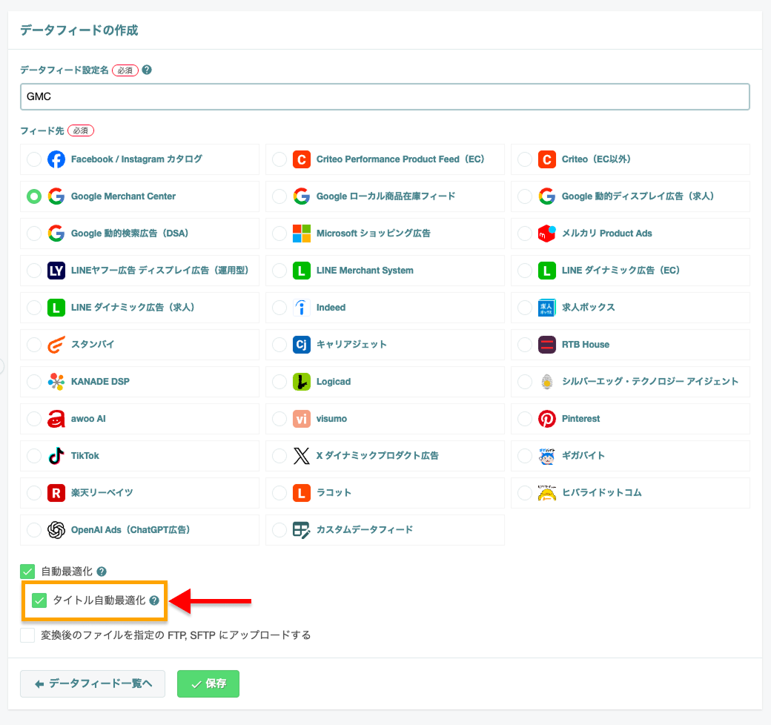Click the Pinterest logo icon
The height and width of the screenshot is (725, 771).
[547, 419]
